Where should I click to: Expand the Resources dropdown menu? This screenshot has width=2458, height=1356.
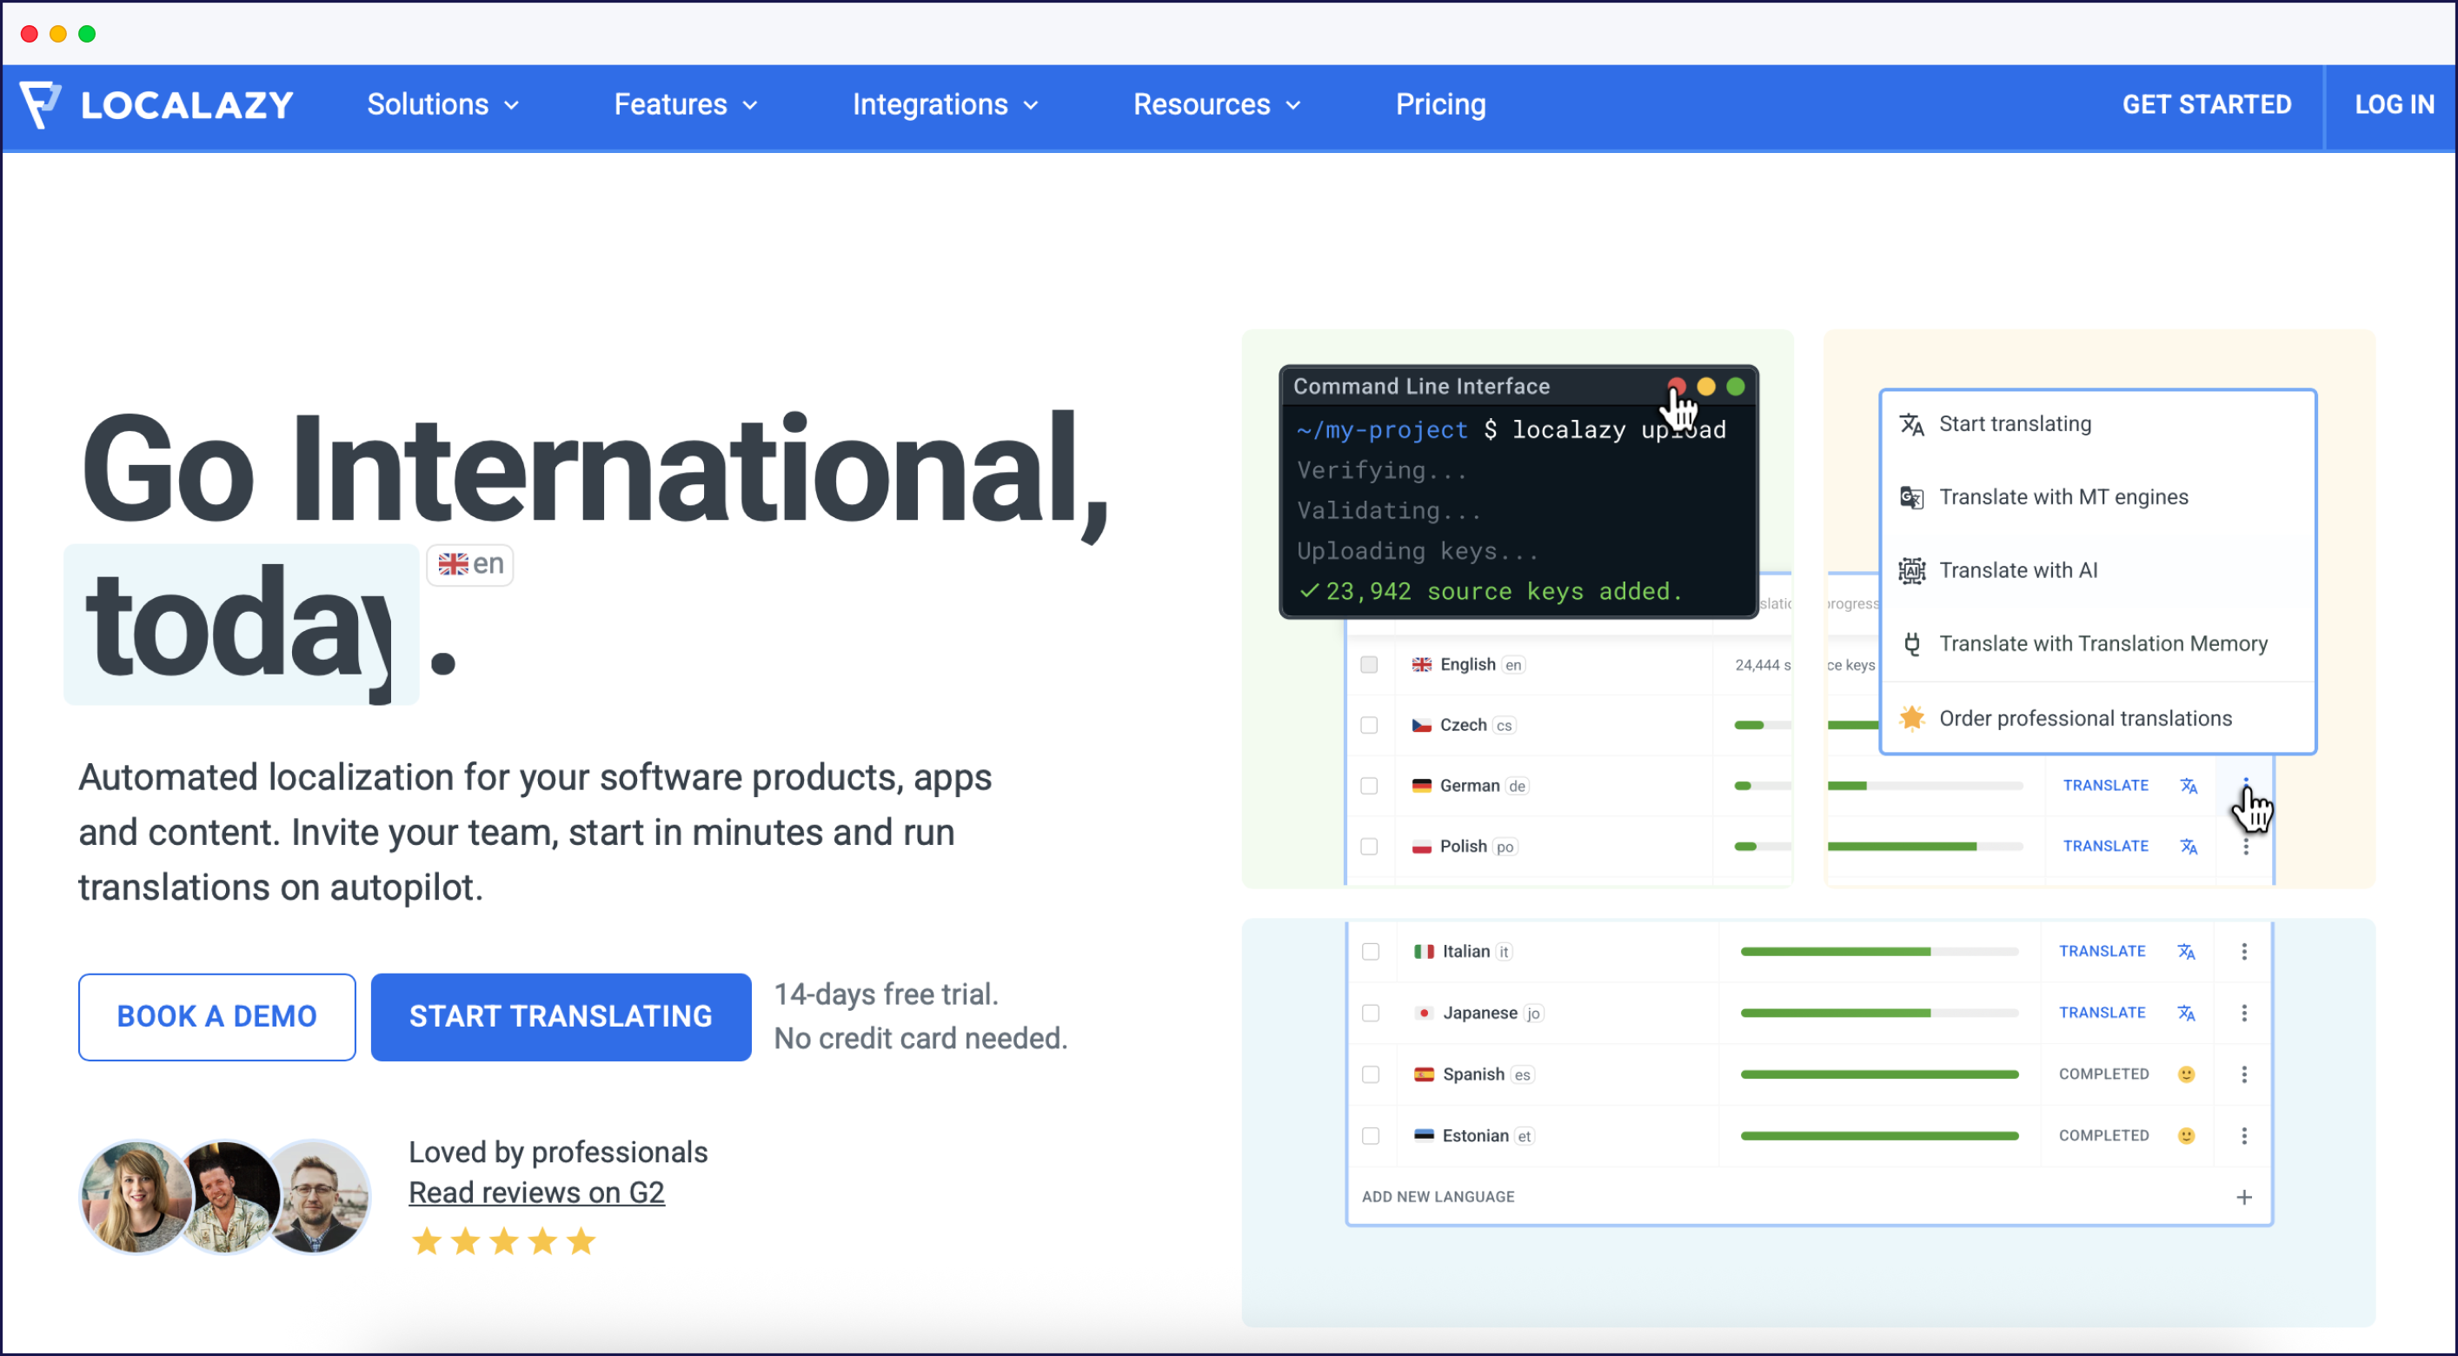(x=1217, y=105)
